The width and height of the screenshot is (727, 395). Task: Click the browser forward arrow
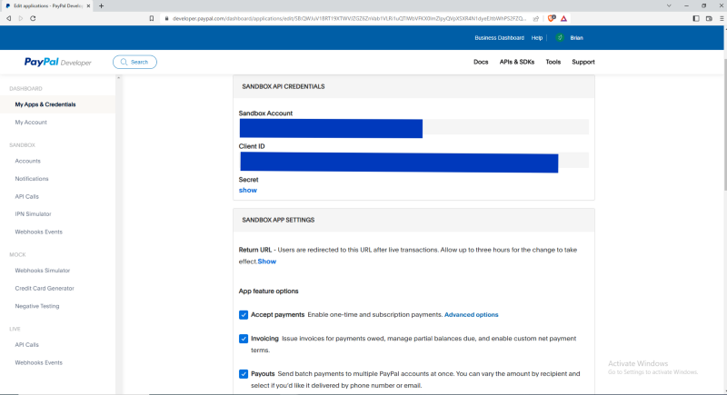21,18
